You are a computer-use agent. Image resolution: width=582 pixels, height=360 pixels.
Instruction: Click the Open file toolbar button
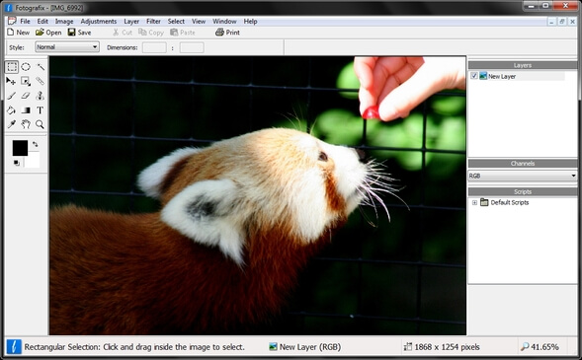click(x=48, y=33)
